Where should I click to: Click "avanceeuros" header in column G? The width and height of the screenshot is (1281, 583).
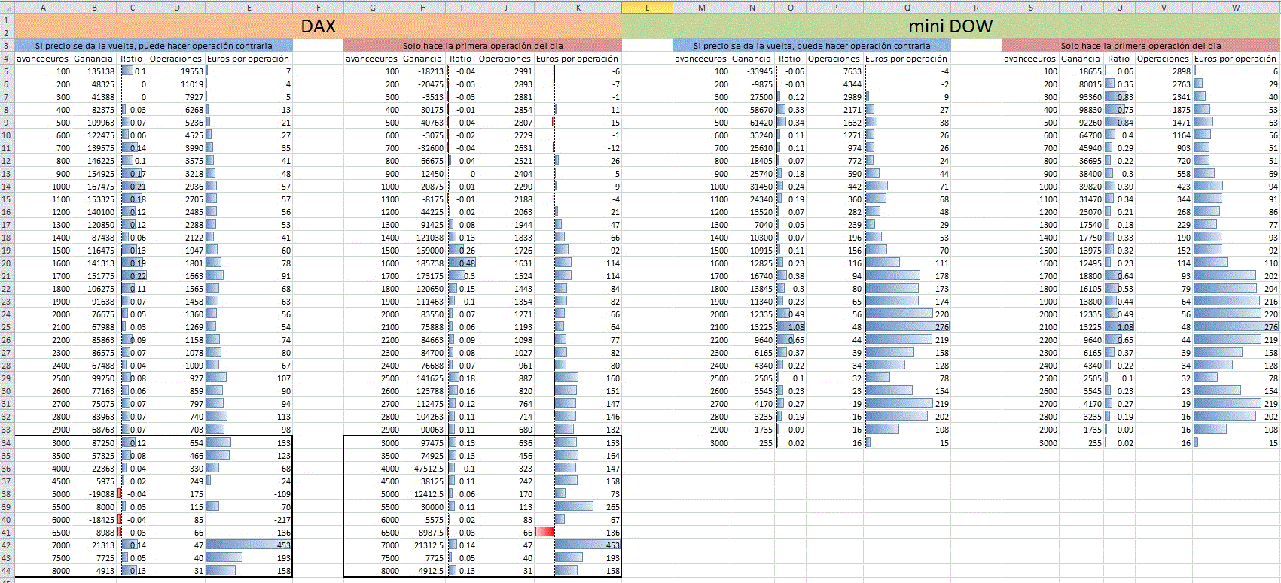[x=372, y=59]
